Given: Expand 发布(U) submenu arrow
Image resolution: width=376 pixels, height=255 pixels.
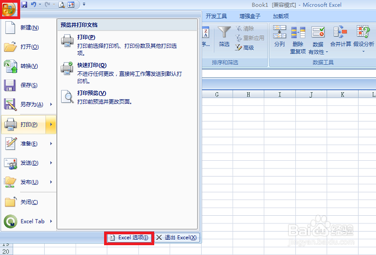Looking at the screenshot, I should coord(51,182).
